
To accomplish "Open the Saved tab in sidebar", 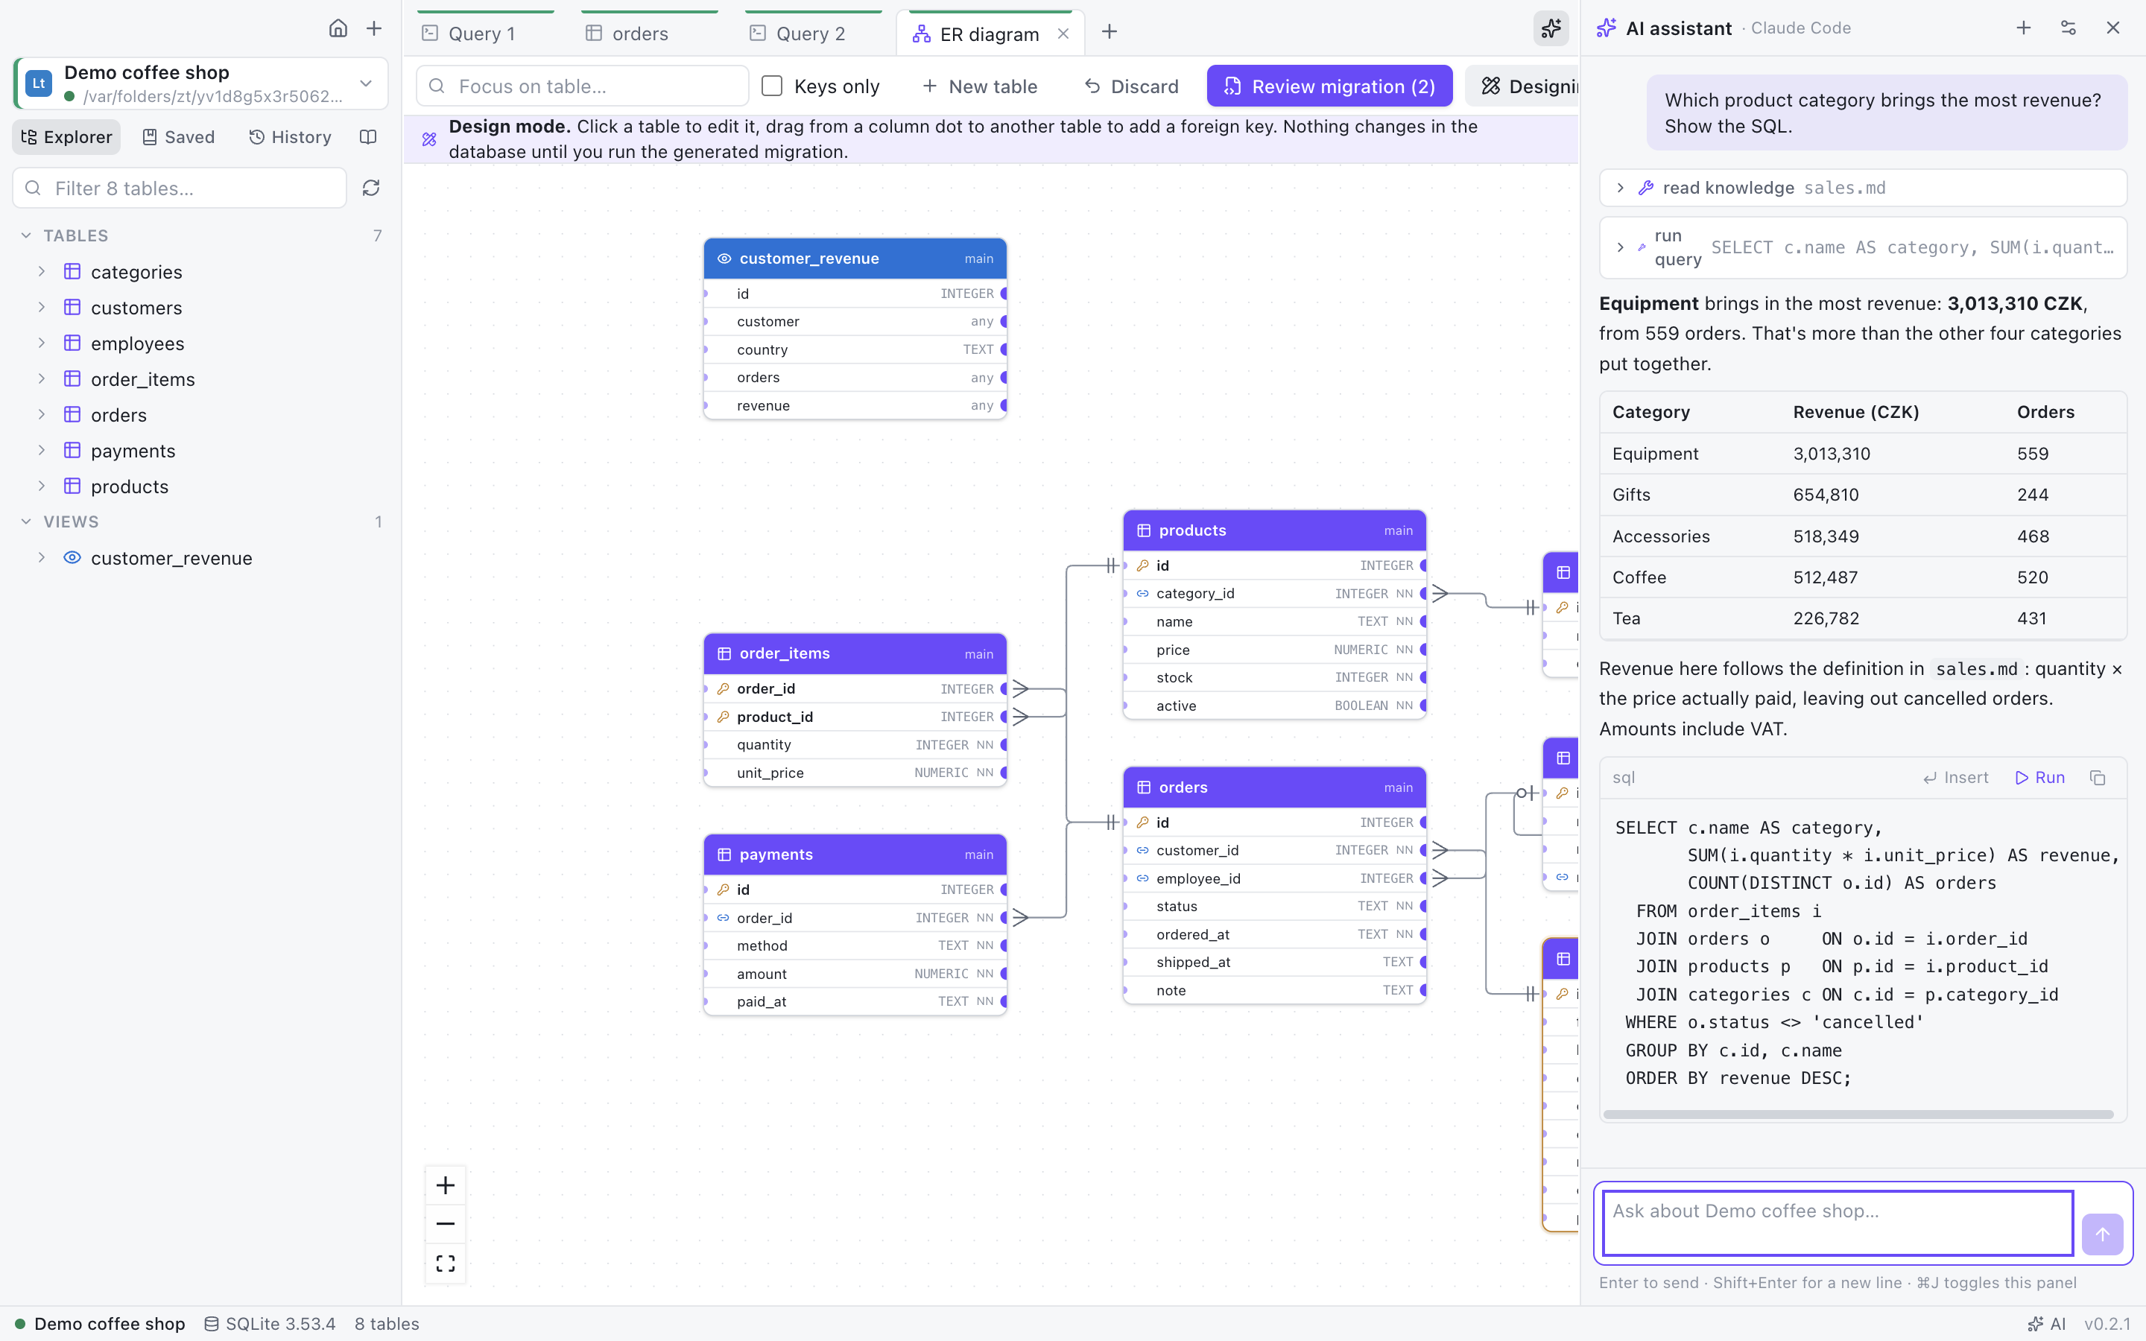I will pyautogui.click(x=178, y=136).
